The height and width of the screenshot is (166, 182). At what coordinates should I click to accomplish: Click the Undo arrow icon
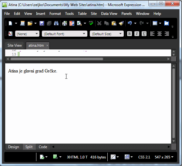tap(130, 23)
